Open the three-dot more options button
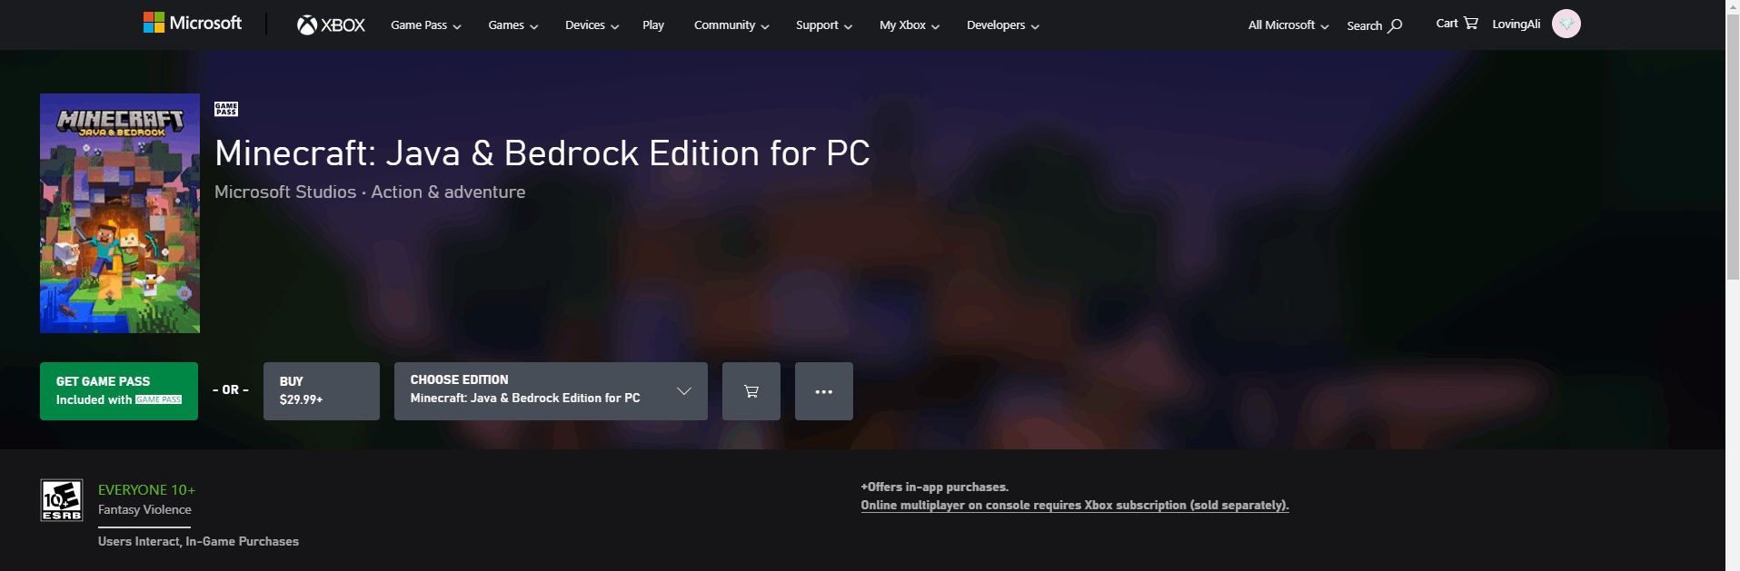 click(x=824, y=391)
